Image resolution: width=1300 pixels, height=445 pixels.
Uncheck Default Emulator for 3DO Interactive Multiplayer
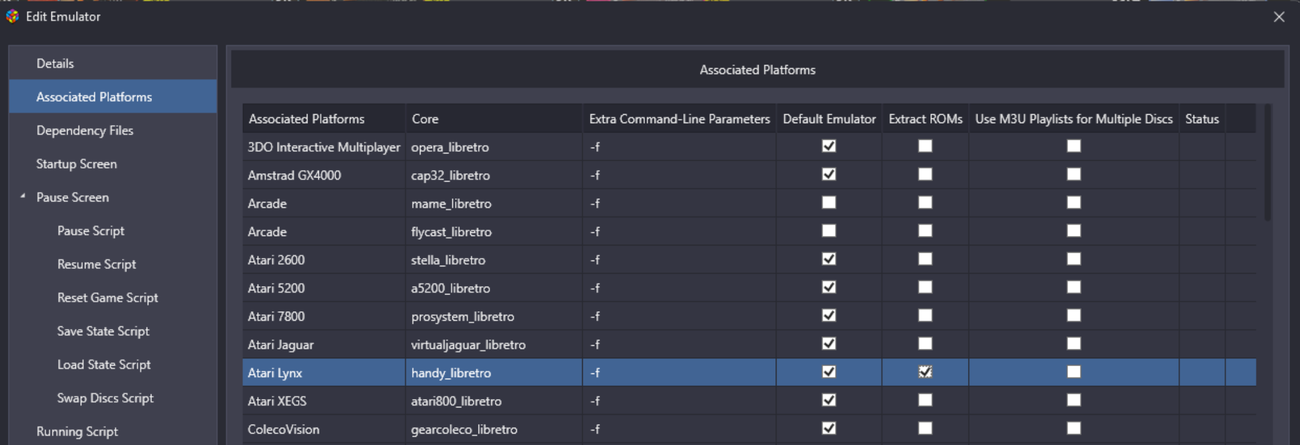[x=829, y=146]
